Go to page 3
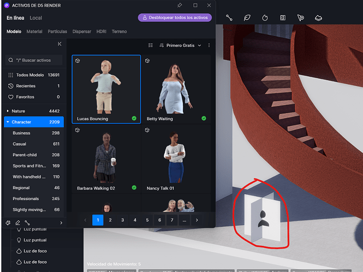 tap(122, 220)
